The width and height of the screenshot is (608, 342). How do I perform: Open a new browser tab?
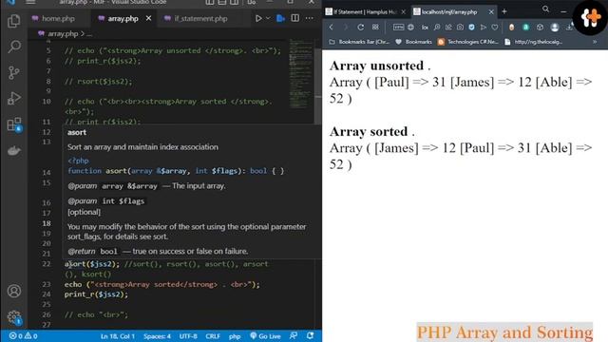click(504, 11)
